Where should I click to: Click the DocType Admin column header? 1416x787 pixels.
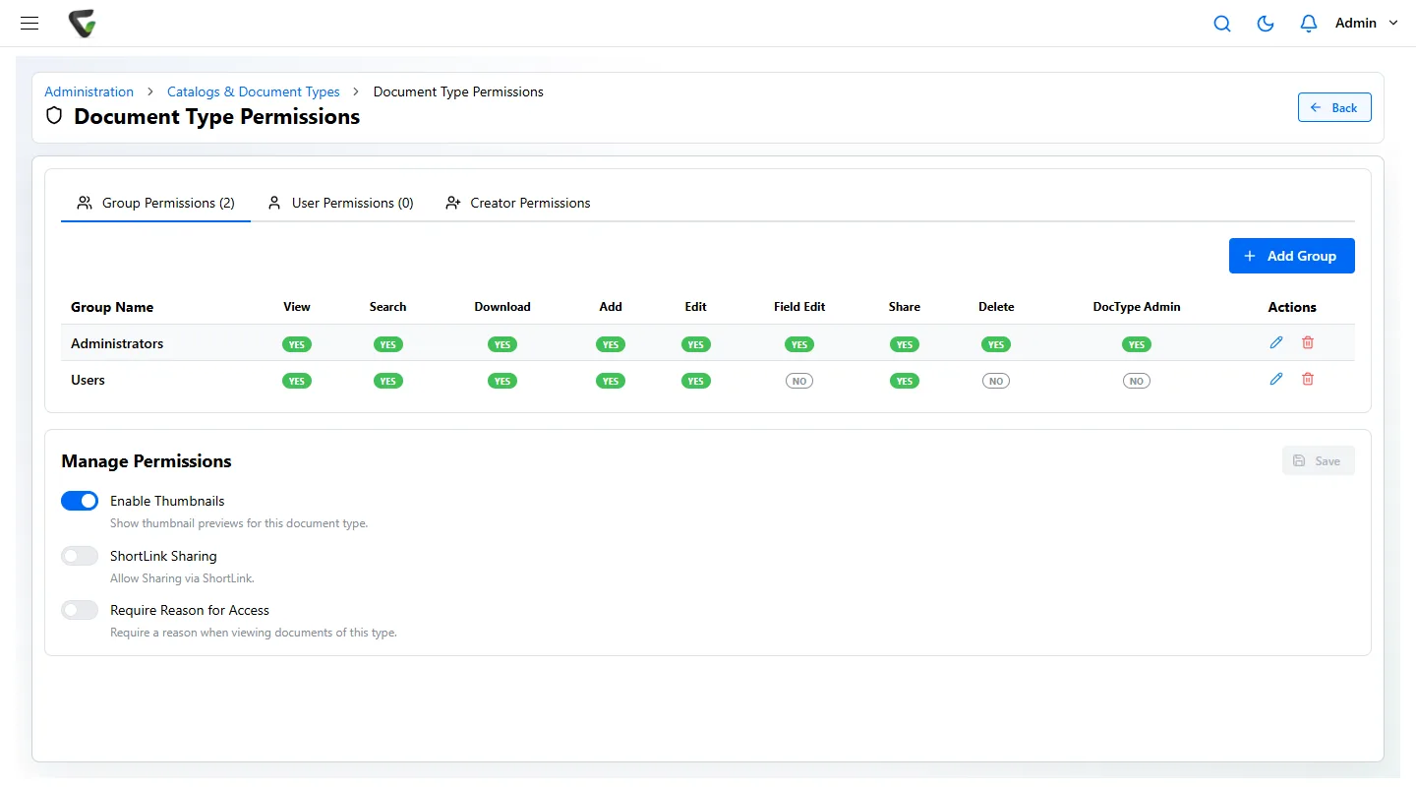pyautogui.click(x=1137, y=307)
